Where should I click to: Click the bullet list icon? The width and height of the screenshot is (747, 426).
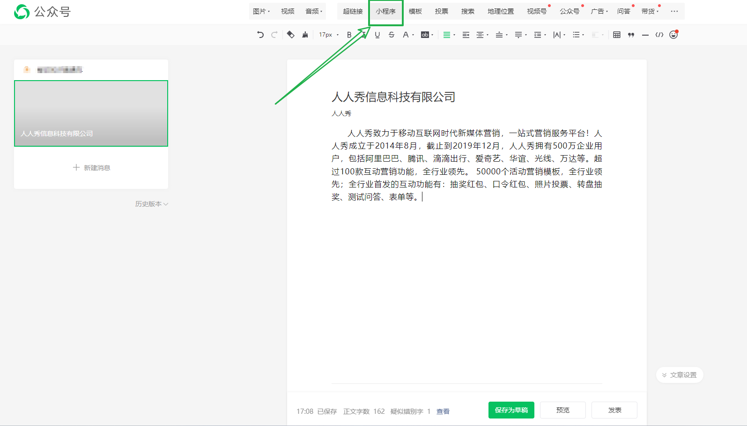point(576,35)
